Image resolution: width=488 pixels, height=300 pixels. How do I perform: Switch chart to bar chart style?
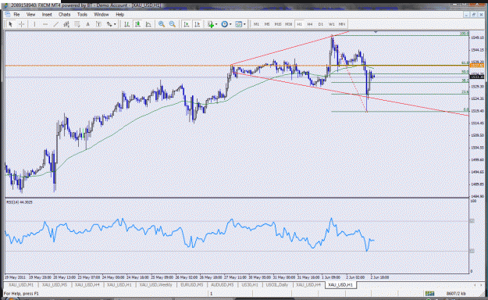pos(126,24)
